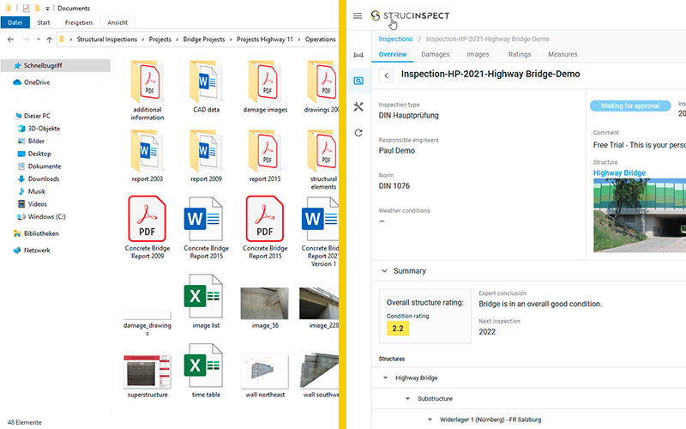
Task: Go back with the chevron button beside inspection title
Action: tap(387, 76)
